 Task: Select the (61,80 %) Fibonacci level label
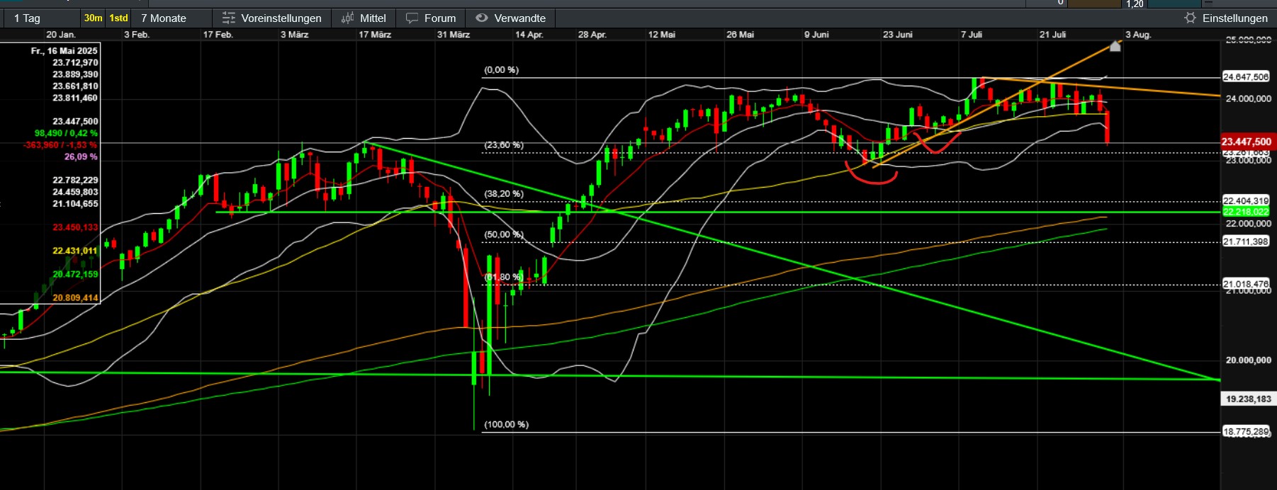tap(503, 277)
